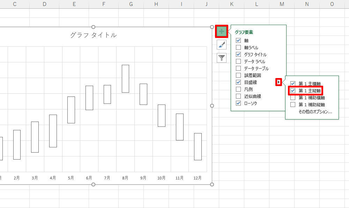Viewport: 349px width, 208px height.
Task: Select column header J
Action: (206, 4)
